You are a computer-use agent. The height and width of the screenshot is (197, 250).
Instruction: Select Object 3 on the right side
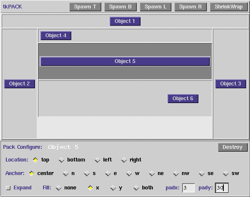[x=231, y=84]
